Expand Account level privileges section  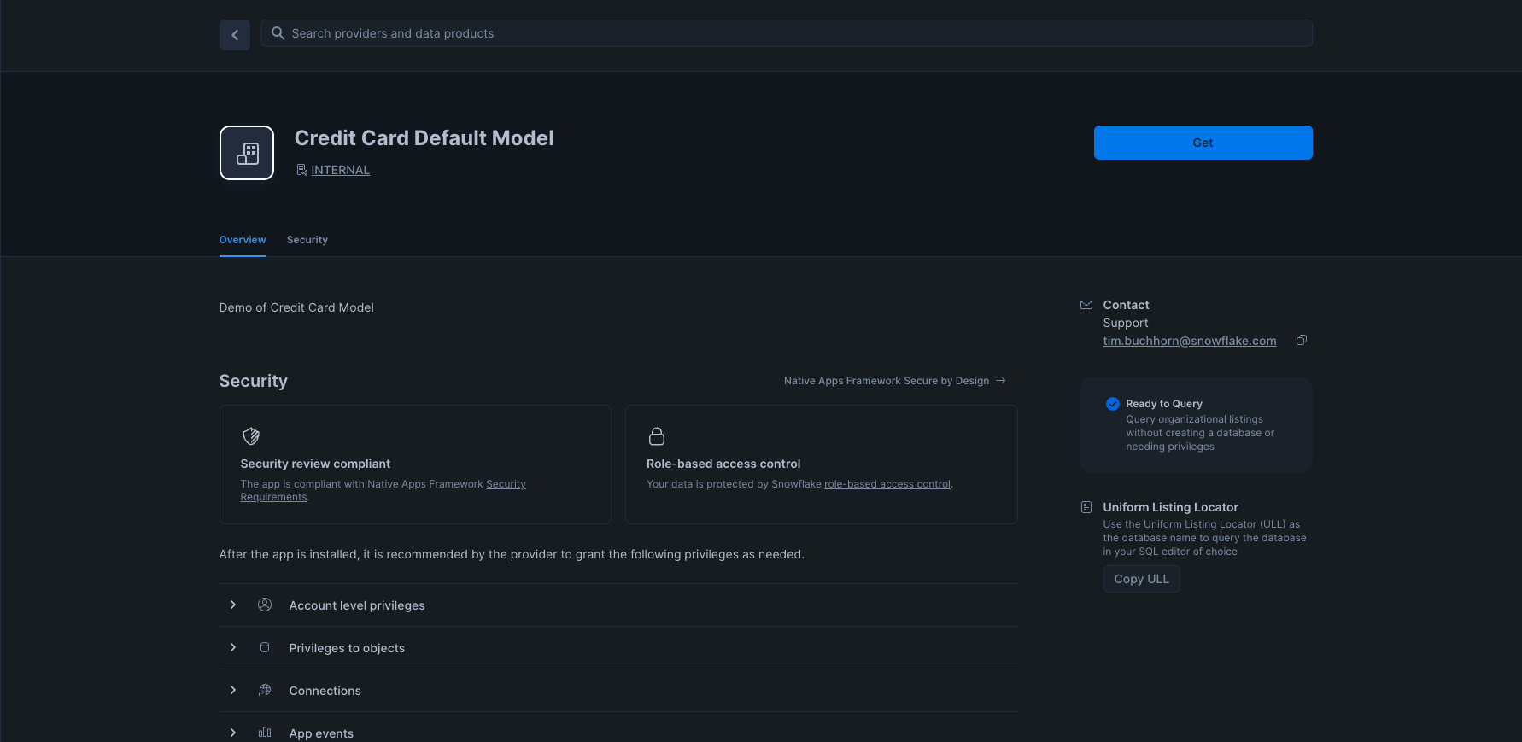pyautogui.click(x=233, y=605)
